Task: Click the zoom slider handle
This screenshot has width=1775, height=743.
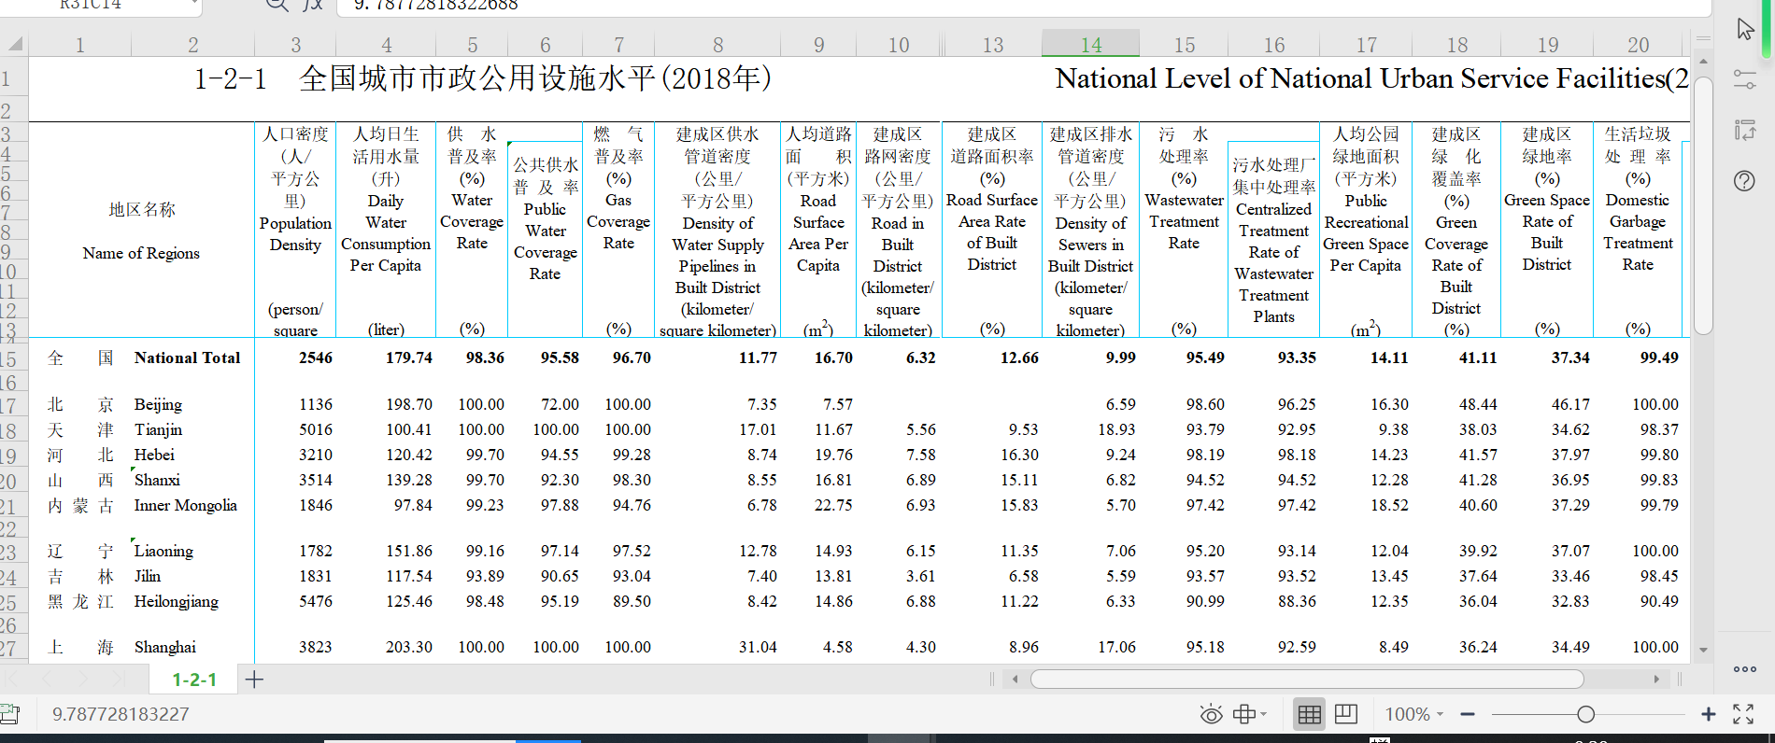Action: [x=1585, y=715]
